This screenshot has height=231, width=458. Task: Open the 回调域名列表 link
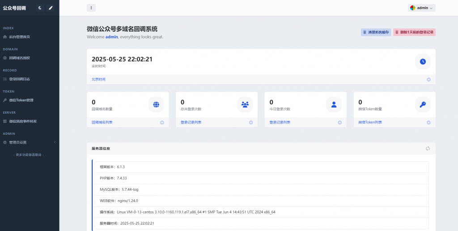102,122
